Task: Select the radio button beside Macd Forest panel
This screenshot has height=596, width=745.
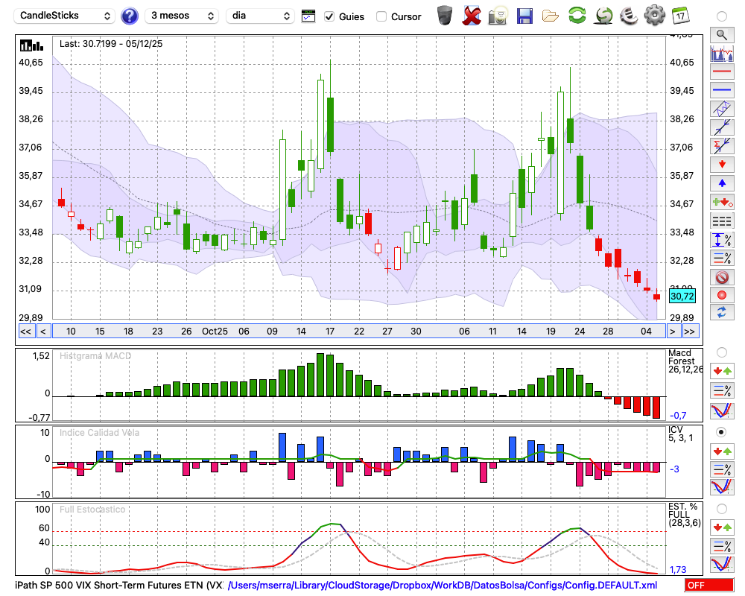Action: pyautogui.click(x=721, y=352)
